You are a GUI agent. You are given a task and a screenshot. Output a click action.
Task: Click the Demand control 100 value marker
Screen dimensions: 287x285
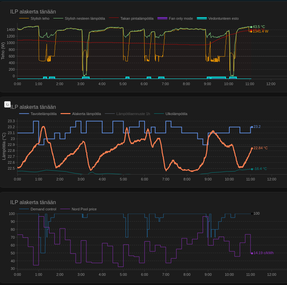coord(252,214)
